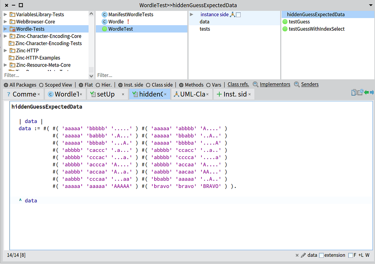Switch to the hiddenGuessExpectedData tab
Viewport: 375px width, 264px height.
tap(149, 94)
